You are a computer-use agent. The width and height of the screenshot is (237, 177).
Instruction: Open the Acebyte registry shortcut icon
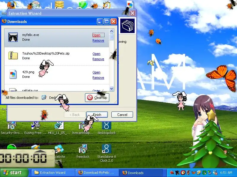pos(59,149)
